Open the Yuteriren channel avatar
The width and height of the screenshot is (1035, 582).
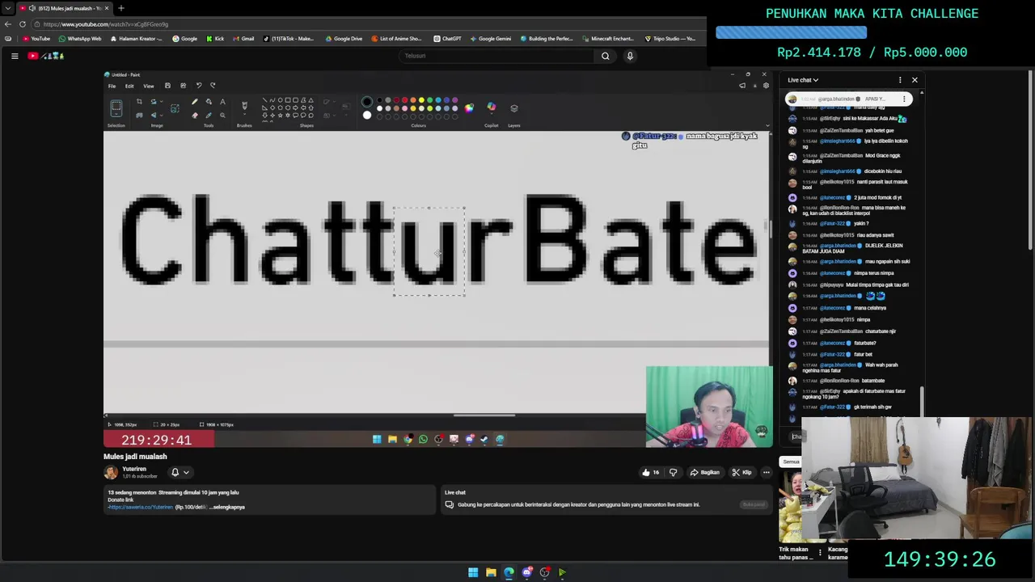[111, 472]
